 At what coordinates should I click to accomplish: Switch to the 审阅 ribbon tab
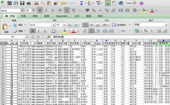pos(100,16)
